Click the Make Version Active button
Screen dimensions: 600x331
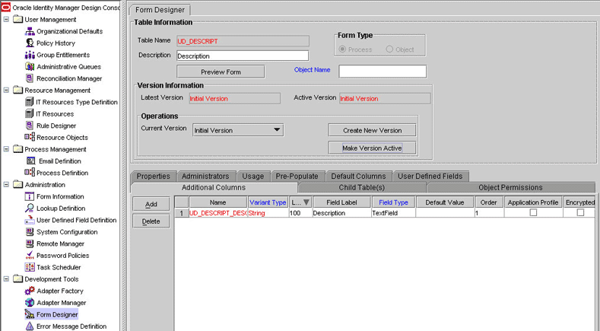372,148
